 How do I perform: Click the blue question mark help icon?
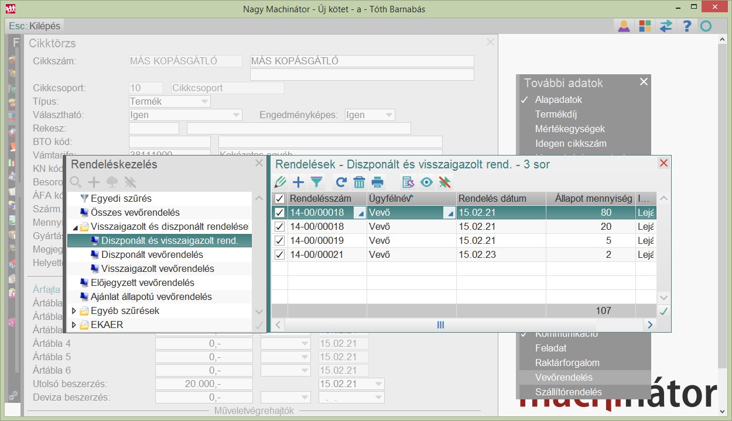(x=687, y=26)
